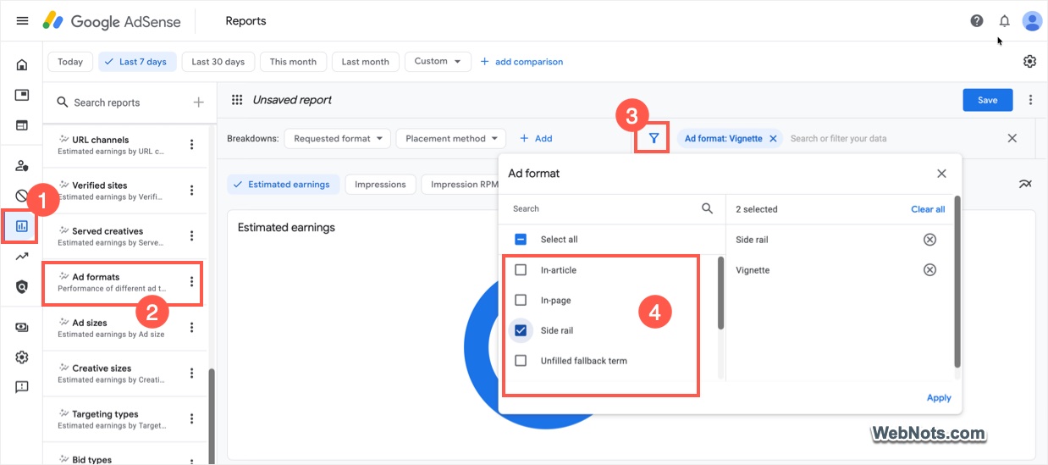
Task: Clear all filters with X icon
Action: [1012, 138]
